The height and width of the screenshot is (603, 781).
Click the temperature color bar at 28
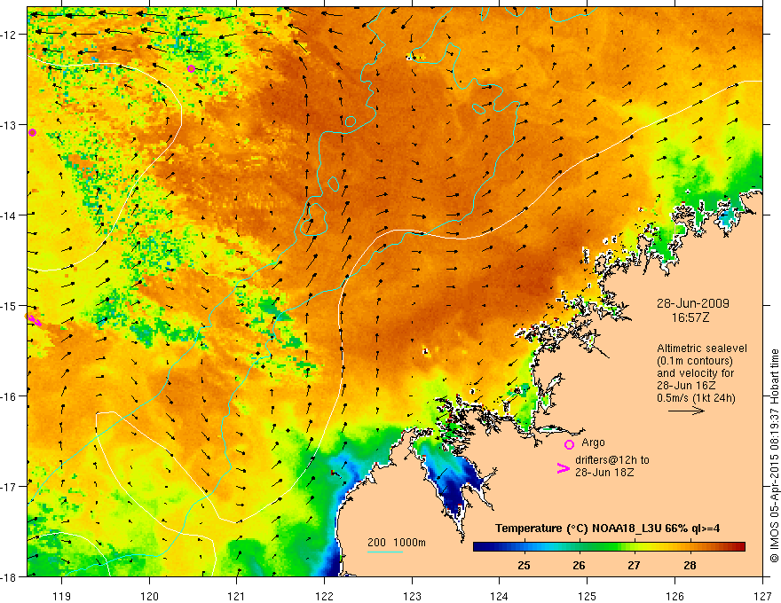tap(690, 547)
